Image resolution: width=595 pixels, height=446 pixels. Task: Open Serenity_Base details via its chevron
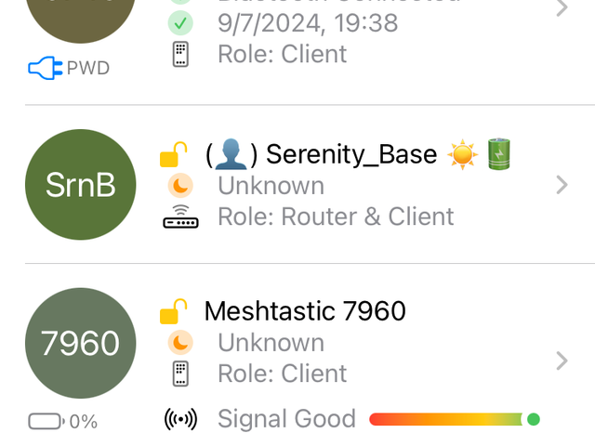(x=561, y=185)
